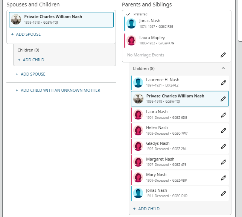Add spouse under Private Charles William Nash
This screenshot has width=242, height=217.
pos(26,34)
